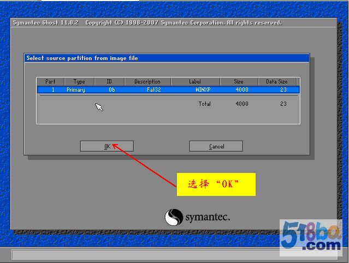This screenshot has height=263, width=349.
Task: Click the Total label text
Action: 205,104
